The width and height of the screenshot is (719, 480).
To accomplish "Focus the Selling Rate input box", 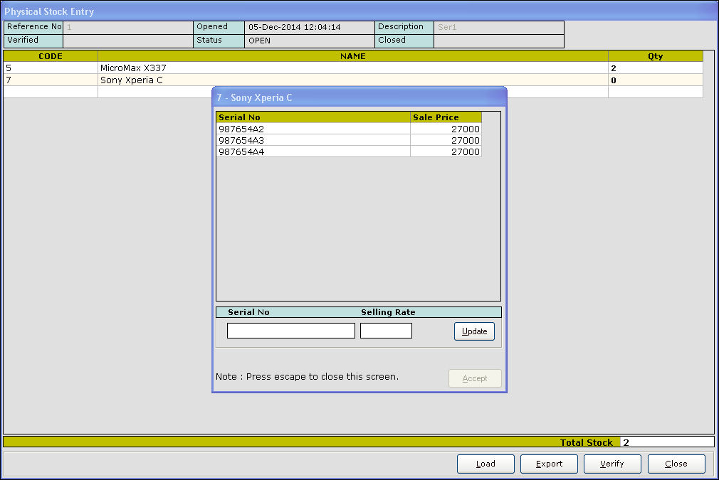I will coord(386,331).
